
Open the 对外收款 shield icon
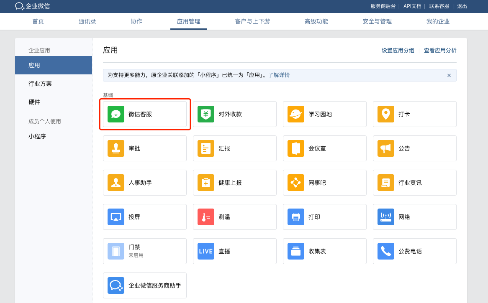click(x=206, y=114)
